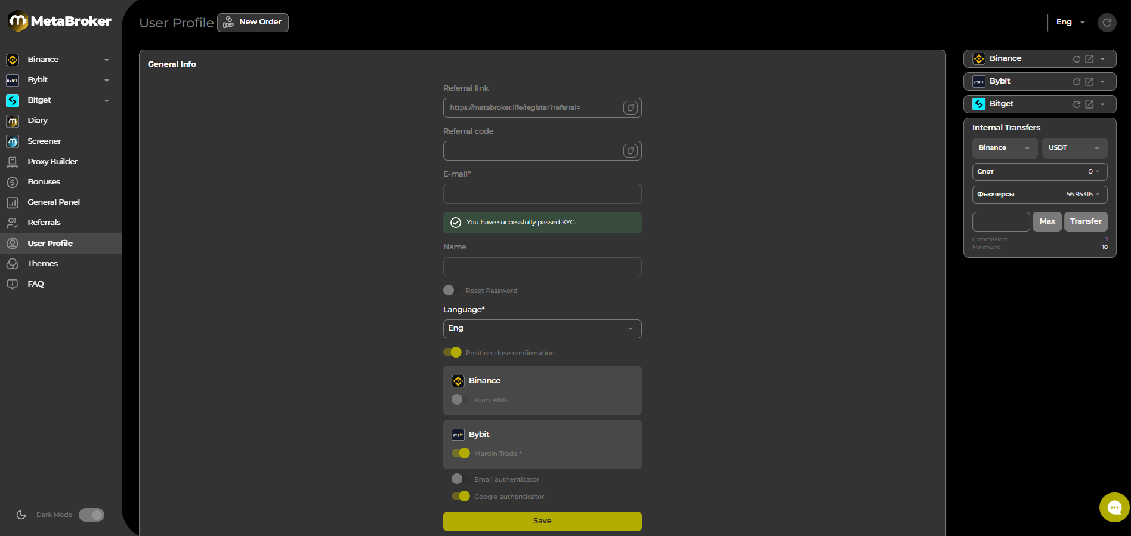This screenshot has height=536, width=1131.
Task: Click the copy icon in the Referral code field
Action: pyautogui.click(x=631, y=151)
